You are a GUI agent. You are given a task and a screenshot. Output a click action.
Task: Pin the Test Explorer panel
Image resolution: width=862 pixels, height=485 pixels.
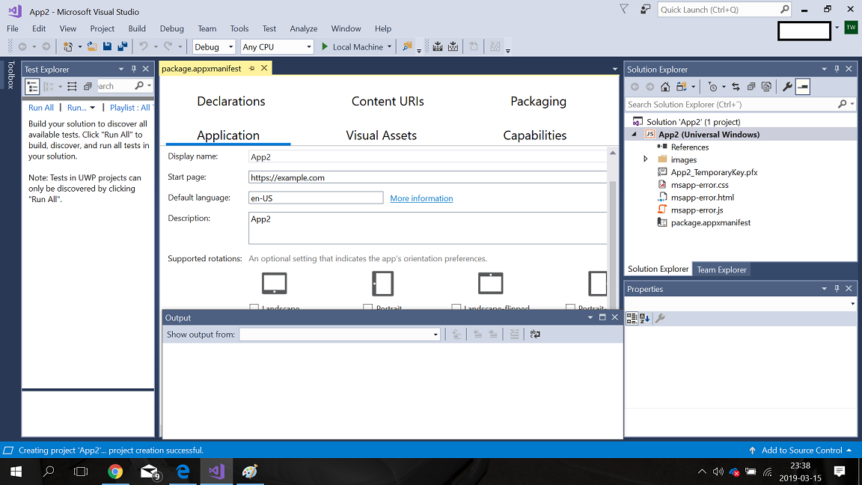point(134,70)
